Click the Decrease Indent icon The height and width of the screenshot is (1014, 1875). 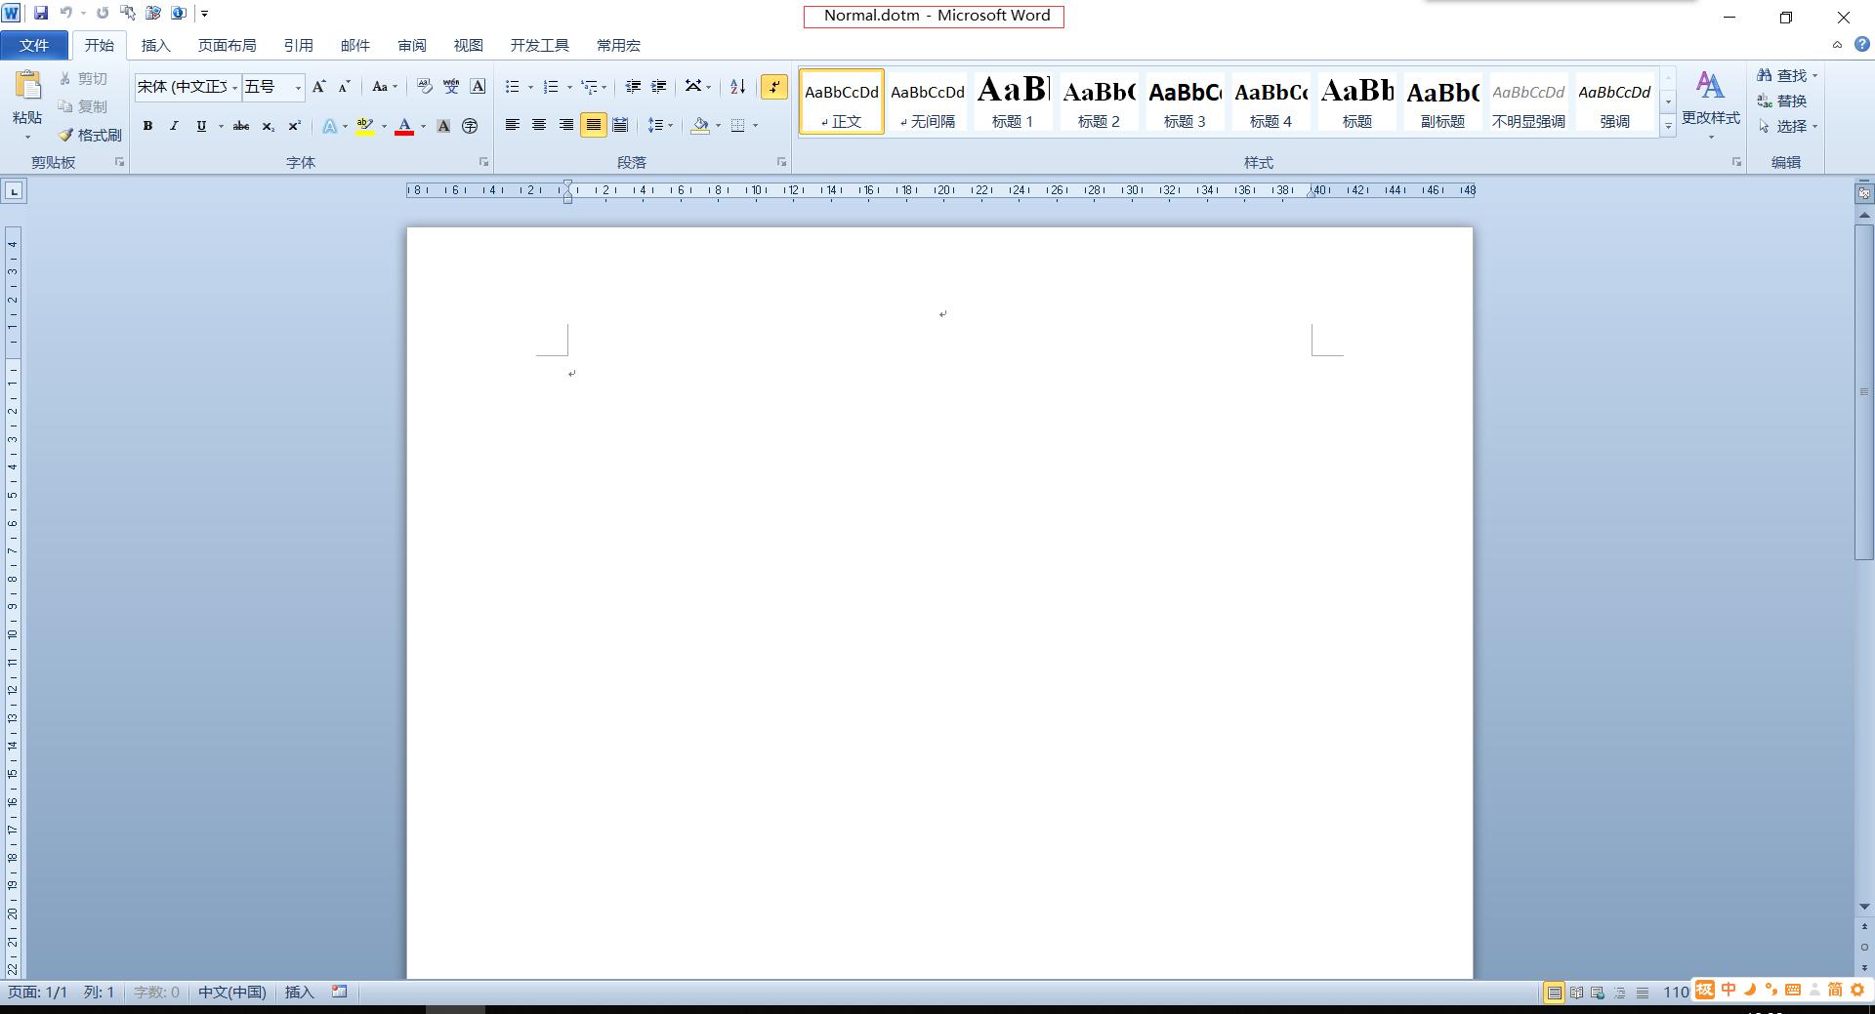633,87
